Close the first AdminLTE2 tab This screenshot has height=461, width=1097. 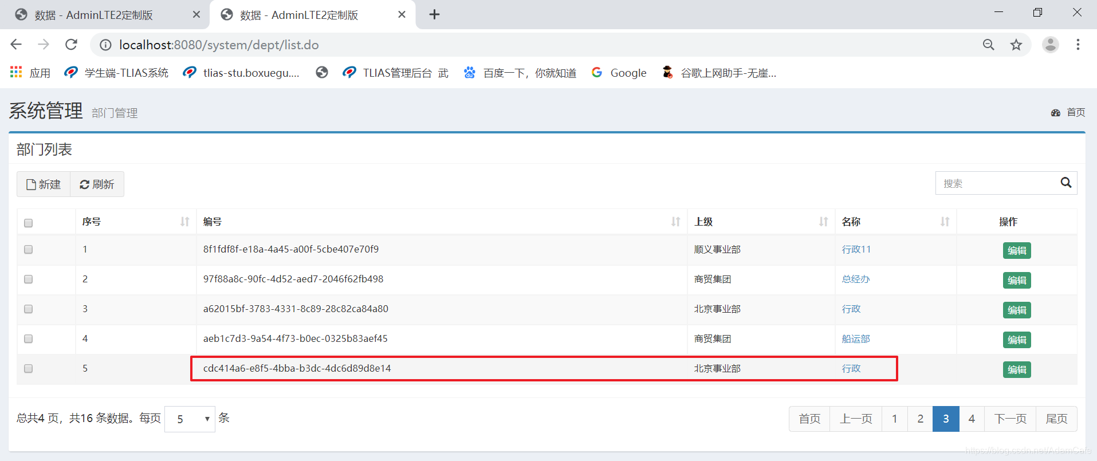(196, 14)
